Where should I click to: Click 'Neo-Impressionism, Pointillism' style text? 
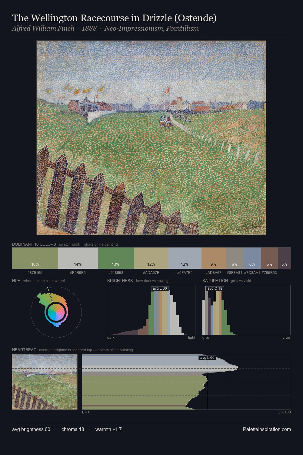tap(151, 29)
